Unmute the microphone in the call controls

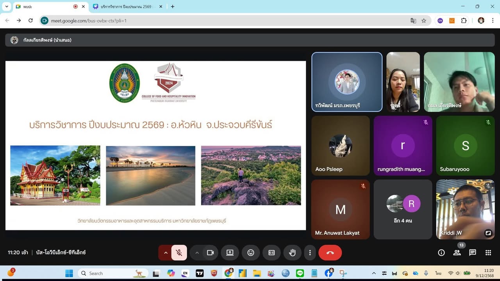(x=179, y=253)
